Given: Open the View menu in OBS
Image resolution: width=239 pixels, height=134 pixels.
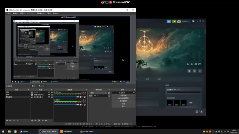Looking at the screenshot, I should point(22,13).
